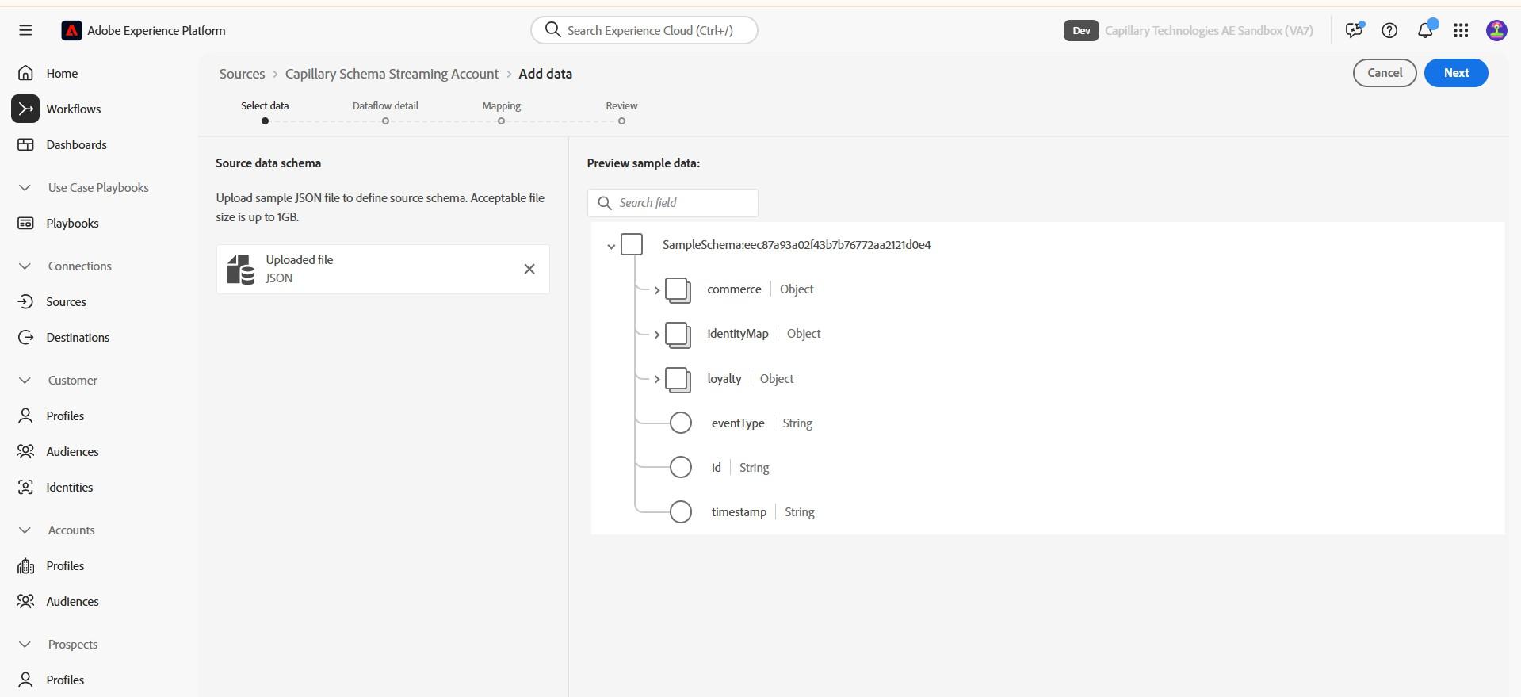
Task: Click the Identities sidebar icon
Action: coord(25,487)
